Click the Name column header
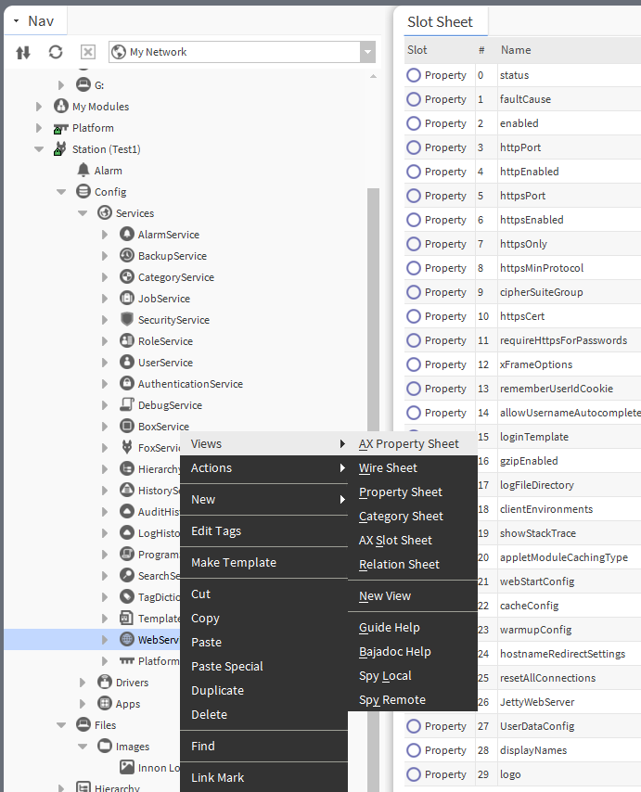Viewport: 641px width, 792px height. (x=516, y=50)
